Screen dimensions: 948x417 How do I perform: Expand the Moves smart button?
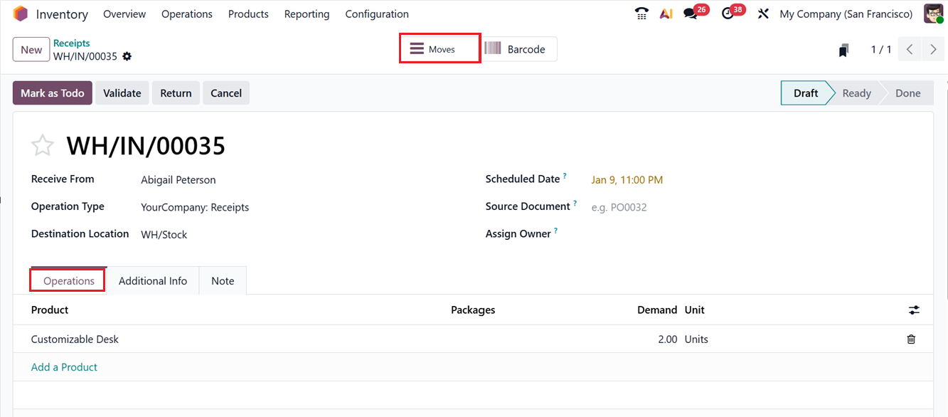pyautogui.click(x=440, y=48)
